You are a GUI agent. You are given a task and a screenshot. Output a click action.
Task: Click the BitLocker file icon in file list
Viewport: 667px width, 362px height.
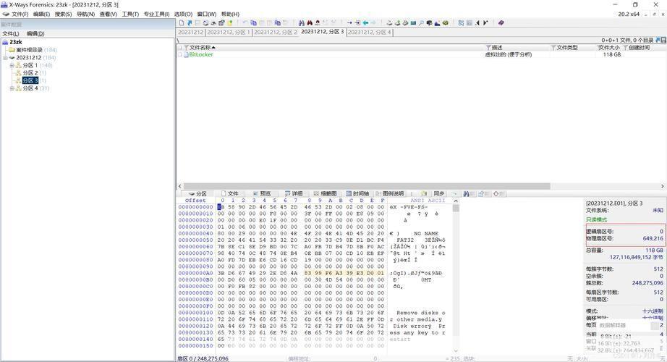[x=185, y=54]
